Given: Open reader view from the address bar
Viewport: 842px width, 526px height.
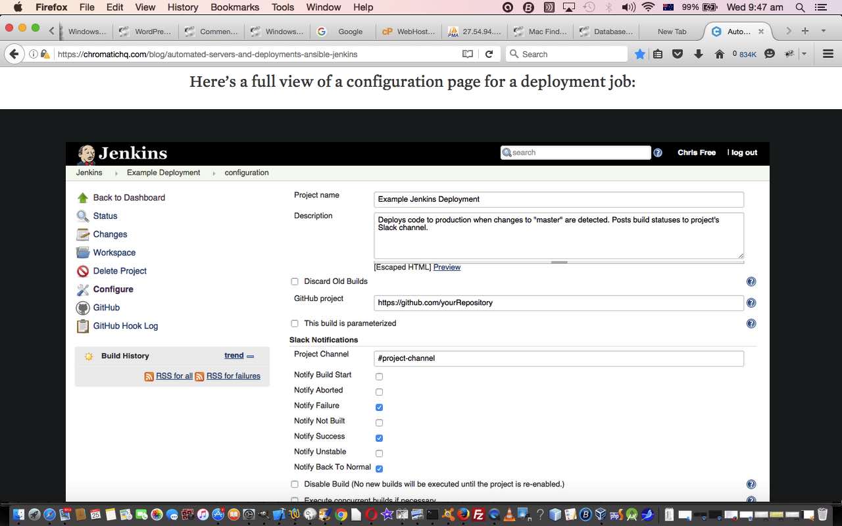Looking at the screenshot, I should coord(468,54).
